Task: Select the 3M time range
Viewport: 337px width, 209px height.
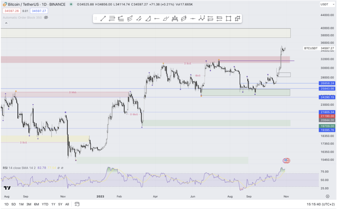Action: [29, 204]
